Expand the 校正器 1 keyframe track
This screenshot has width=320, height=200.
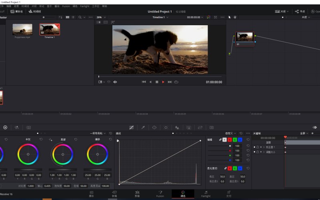(264, 147)
